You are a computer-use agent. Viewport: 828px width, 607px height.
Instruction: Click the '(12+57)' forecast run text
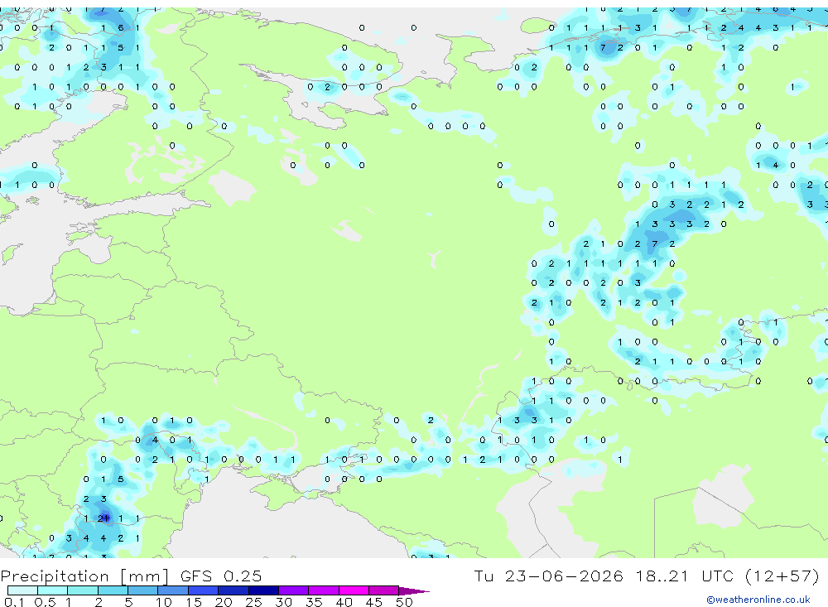(x=782, y=576)
